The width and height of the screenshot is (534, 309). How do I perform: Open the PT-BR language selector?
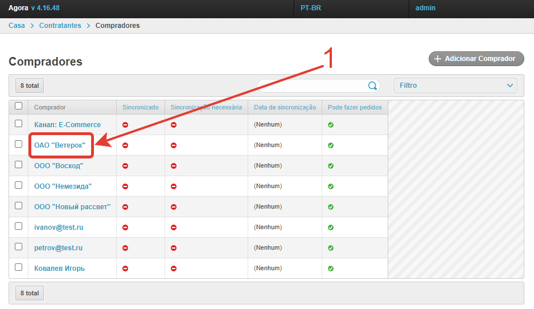[311, 9]
